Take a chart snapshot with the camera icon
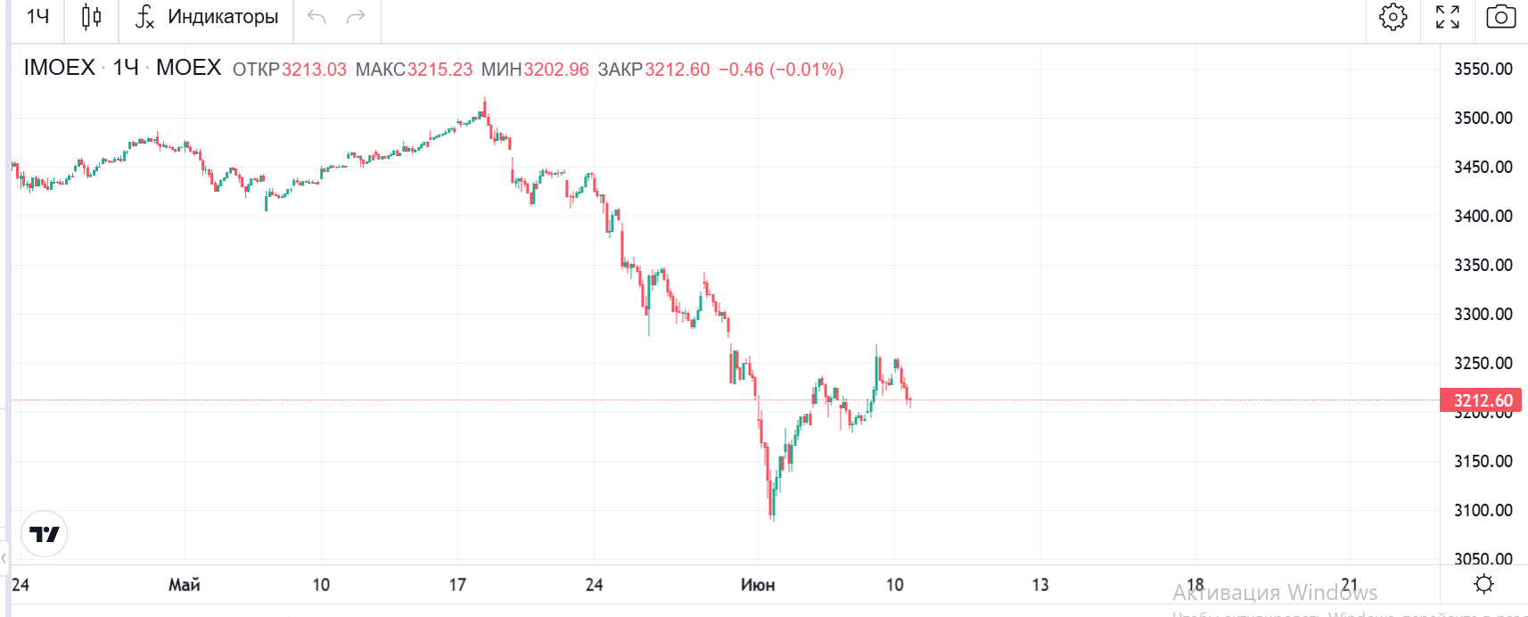Viewport: 1528px width, 617px height. [x=1500, y=17]
